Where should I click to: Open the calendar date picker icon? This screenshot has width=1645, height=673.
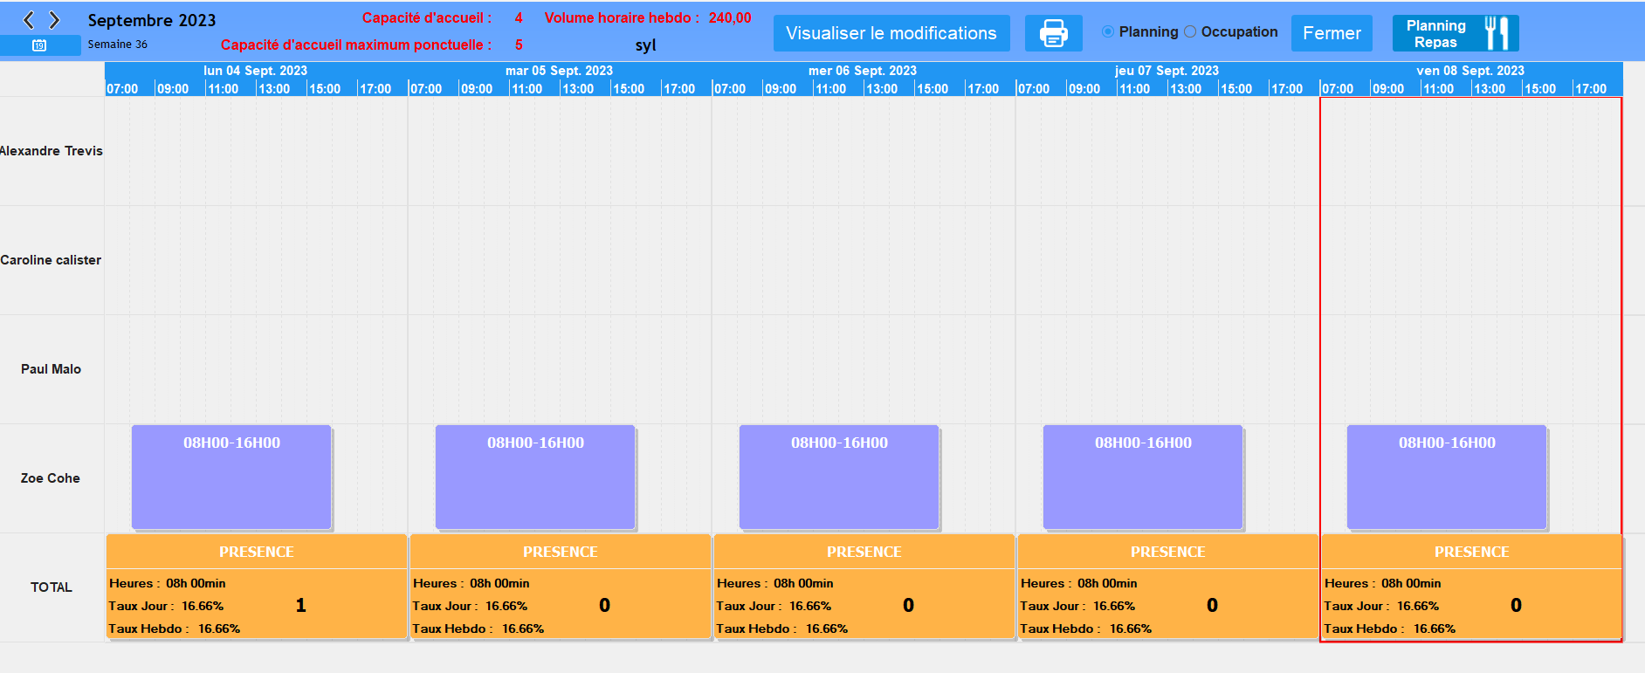coord(39,45)
